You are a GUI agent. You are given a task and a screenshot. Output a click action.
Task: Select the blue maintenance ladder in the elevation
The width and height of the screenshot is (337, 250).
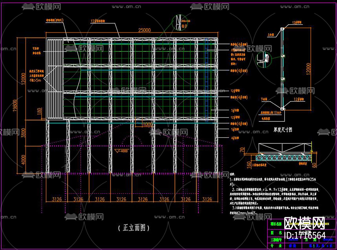[206, 79]
